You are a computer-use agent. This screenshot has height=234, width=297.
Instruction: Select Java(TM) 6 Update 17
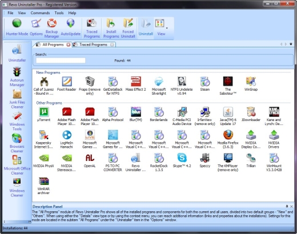pyautogui.click(x=228, y=116)
